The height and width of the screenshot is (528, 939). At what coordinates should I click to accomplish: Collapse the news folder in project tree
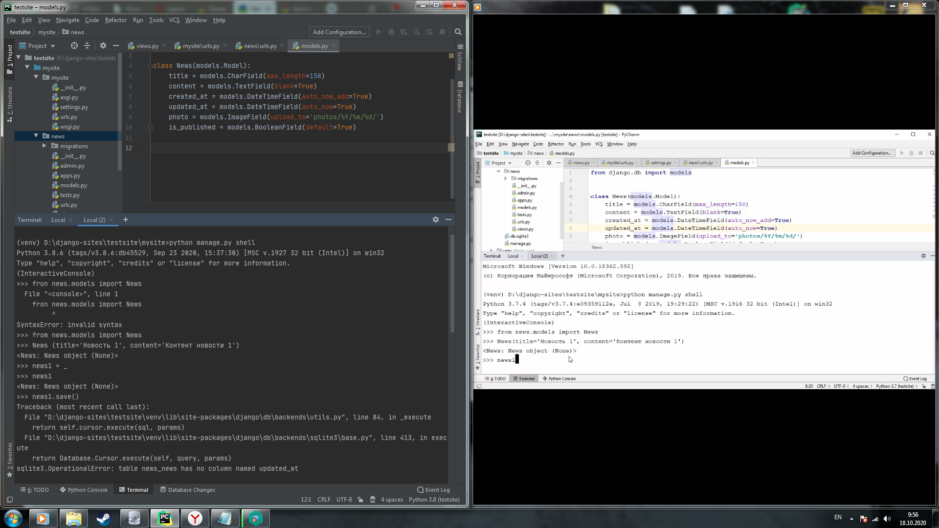click(36, 136)
